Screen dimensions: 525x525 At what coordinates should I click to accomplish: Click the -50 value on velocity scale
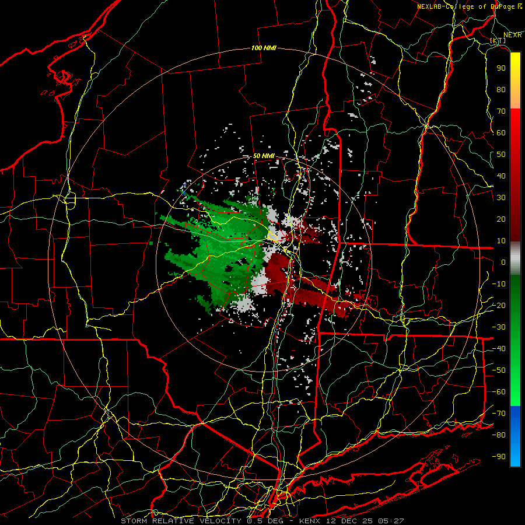(x=499, y=370)
